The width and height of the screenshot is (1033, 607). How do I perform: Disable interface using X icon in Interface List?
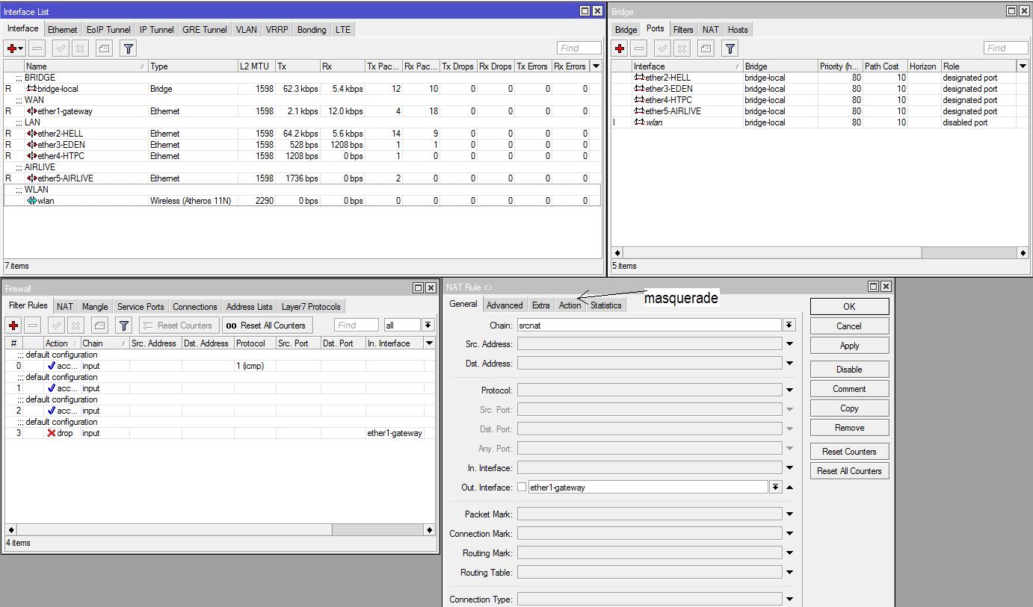pos(80,49)
